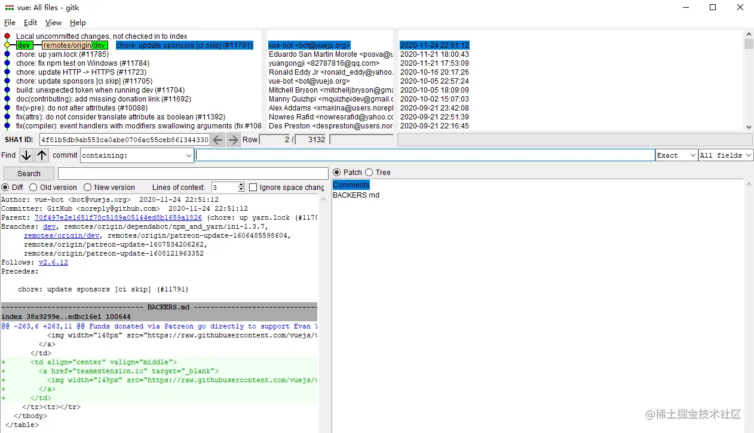Click date 2020-10-05 22:57:24
Viewport: 754px width, 433px height.
[x=434, y=81]
